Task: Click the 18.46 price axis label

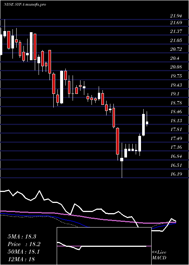Action: pos(176,112)
